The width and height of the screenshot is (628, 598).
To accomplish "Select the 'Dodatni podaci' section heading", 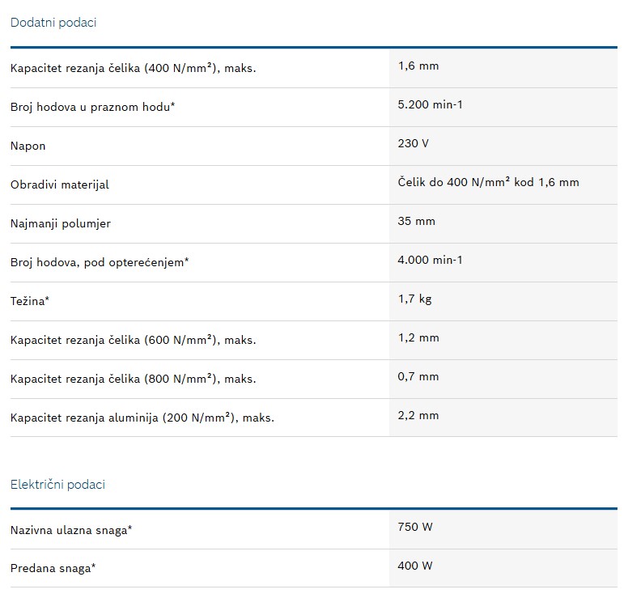I will click(53, 23).
